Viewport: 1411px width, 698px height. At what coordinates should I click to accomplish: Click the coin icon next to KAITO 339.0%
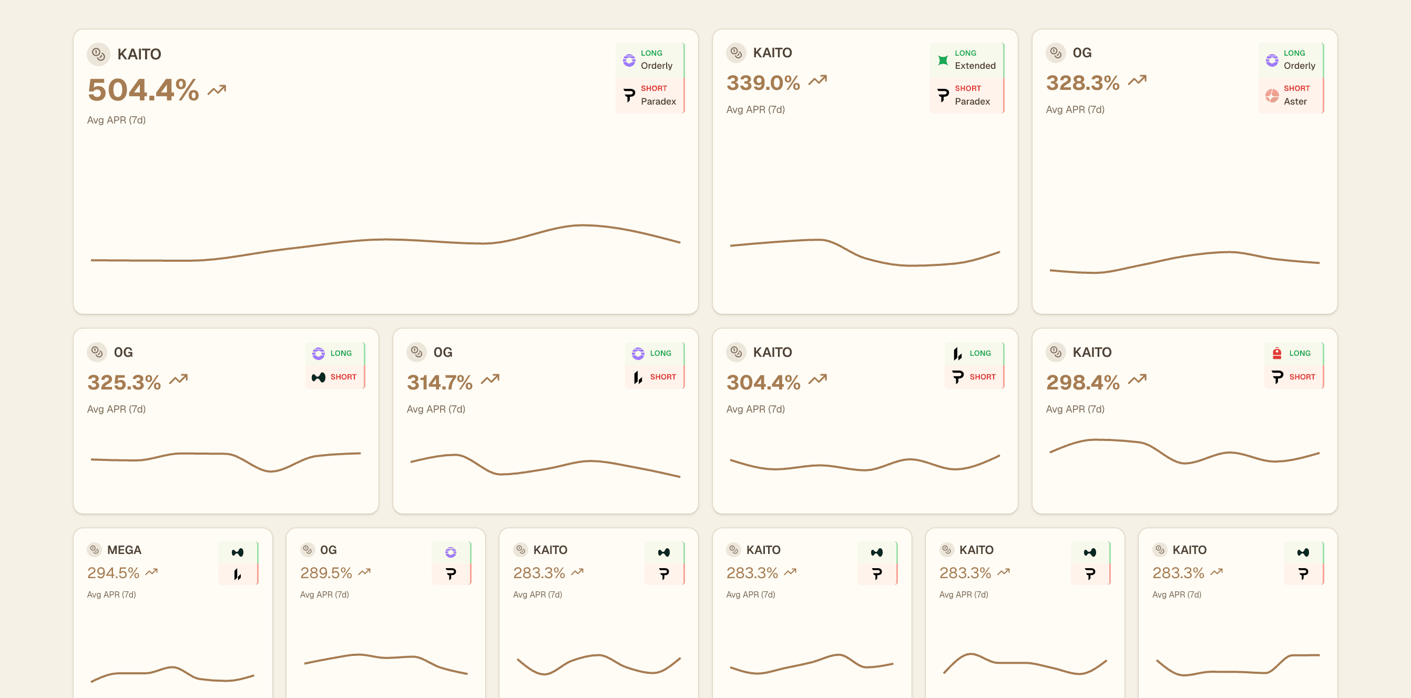coord(735,53)
